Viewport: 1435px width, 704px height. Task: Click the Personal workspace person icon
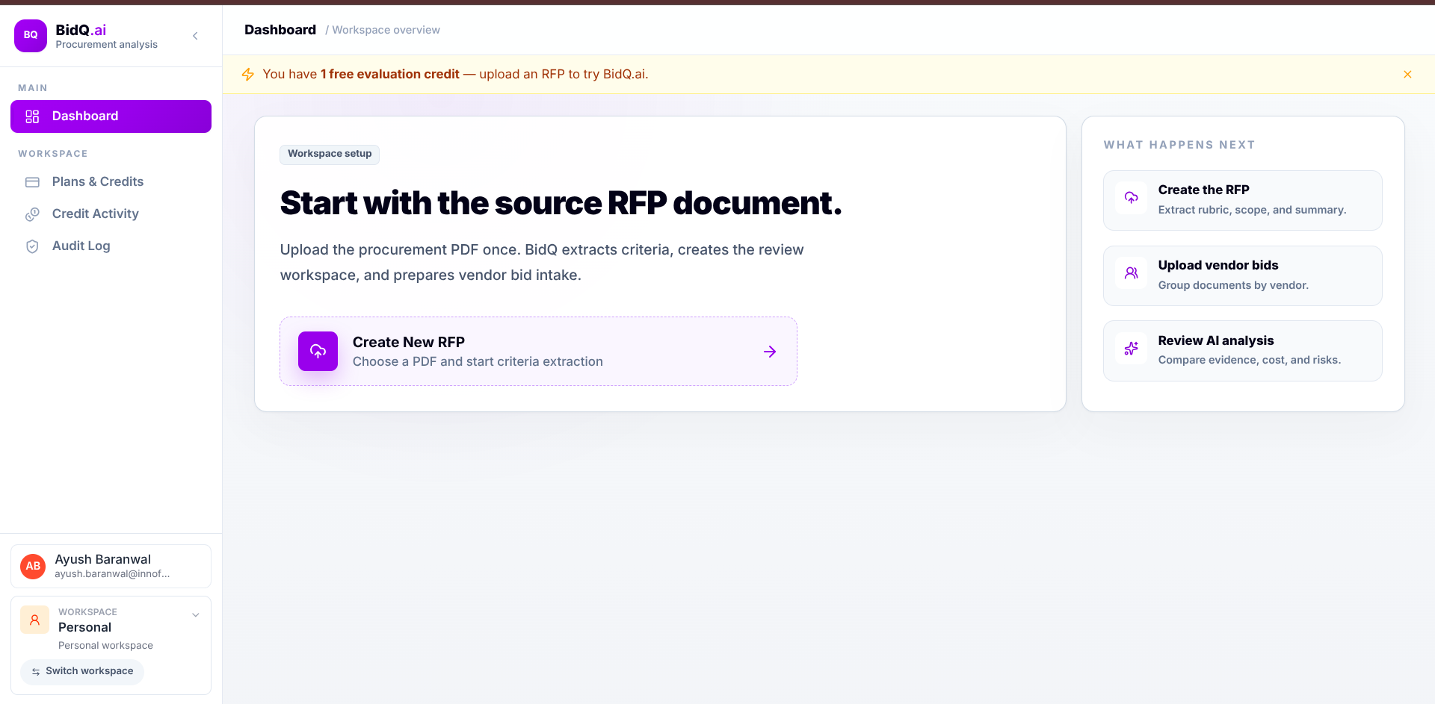coord(34,620)
